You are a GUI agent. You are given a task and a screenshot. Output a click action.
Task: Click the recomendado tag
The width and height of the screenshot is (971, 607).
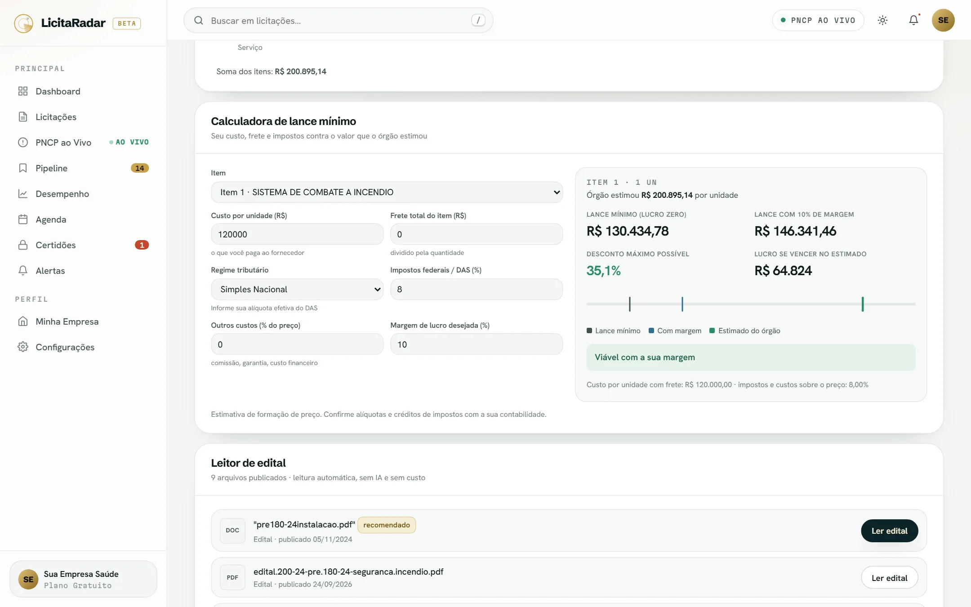(387, 525)
